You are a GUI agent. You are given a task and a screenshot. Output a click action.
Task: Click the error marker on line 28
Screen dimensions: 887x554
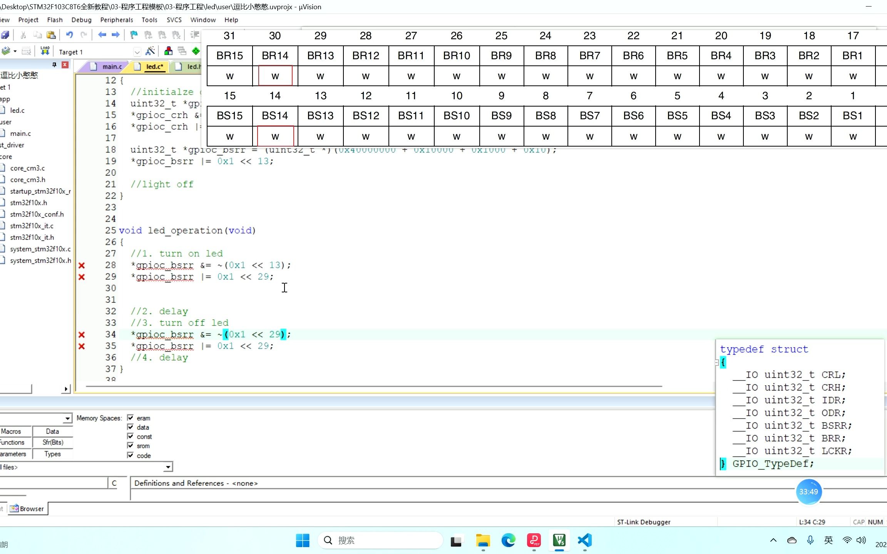[x=82, y=265]
